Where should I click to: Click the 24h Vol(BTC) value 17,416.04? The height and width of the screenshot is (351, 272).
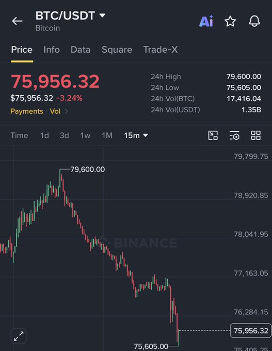click(x=244, y=99)
